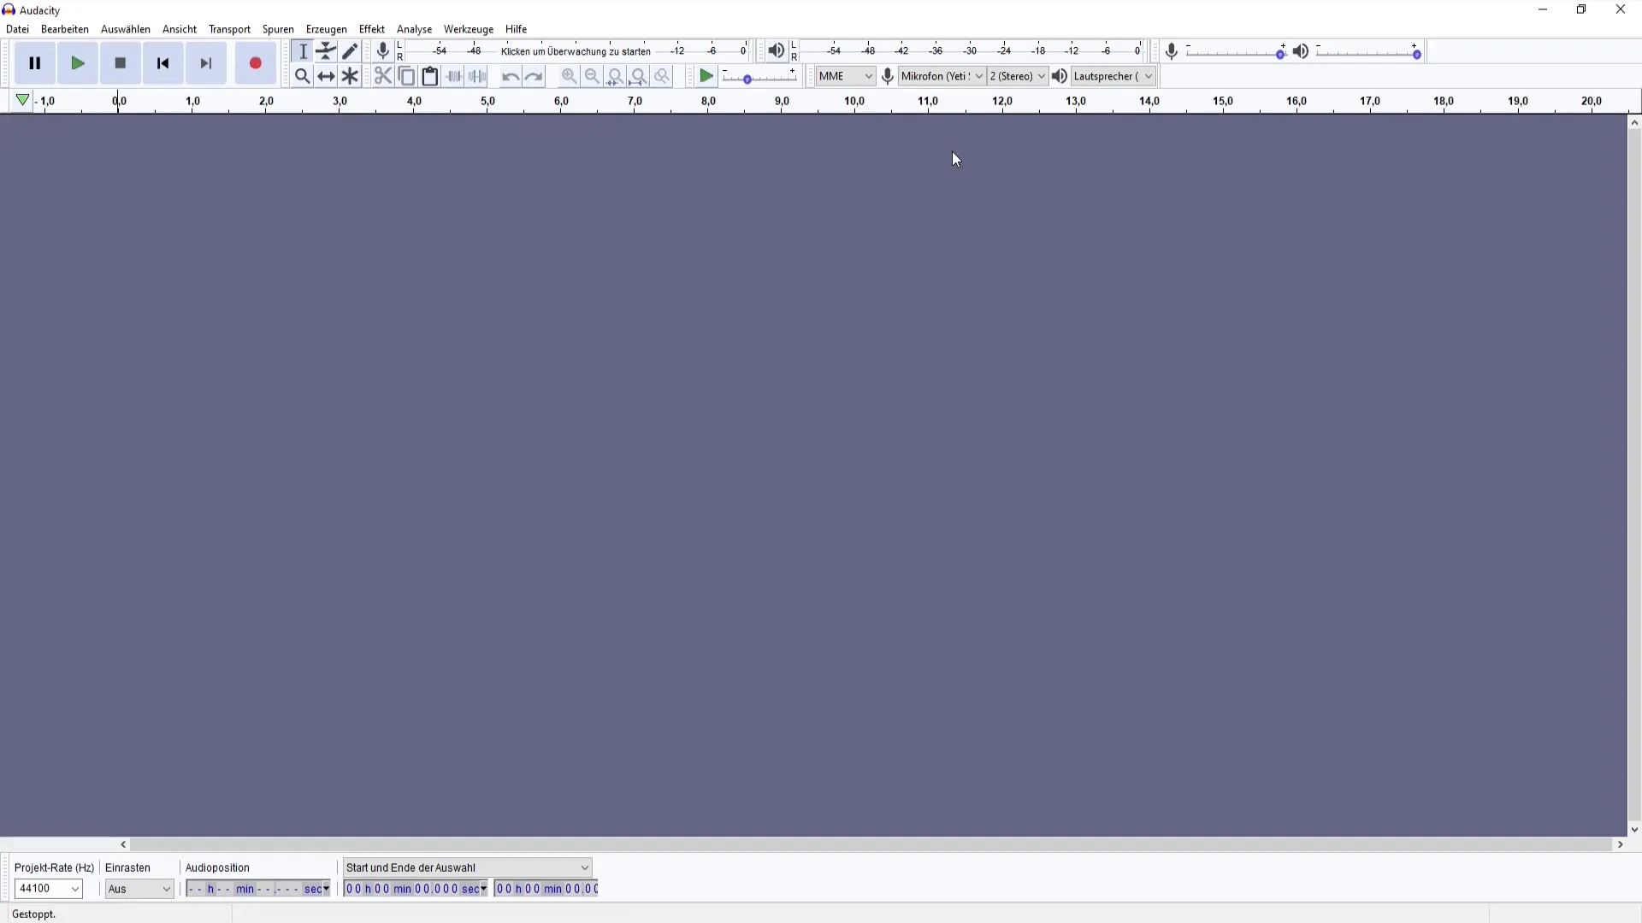Open the Effekt menu
Image resolution: width=1642 pixels, height=923 pixels.
pyautogui.click(x=371, y=29)
